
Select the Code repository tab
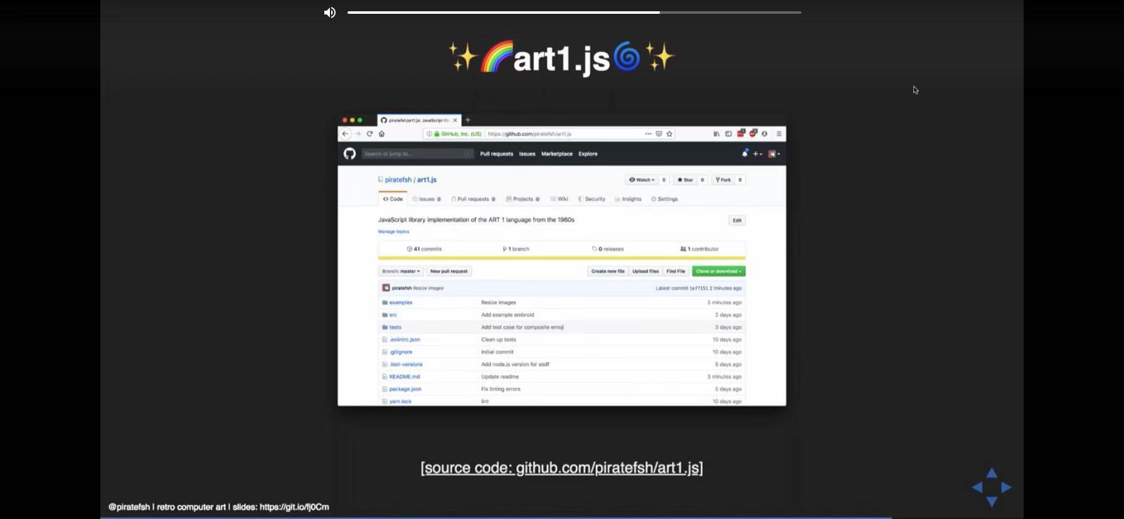(x=393, y=199)
